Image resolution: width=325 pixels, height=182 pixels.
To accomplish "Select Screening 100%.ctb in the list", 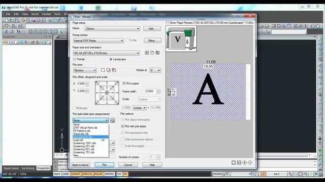I will [x=90, y=143].
